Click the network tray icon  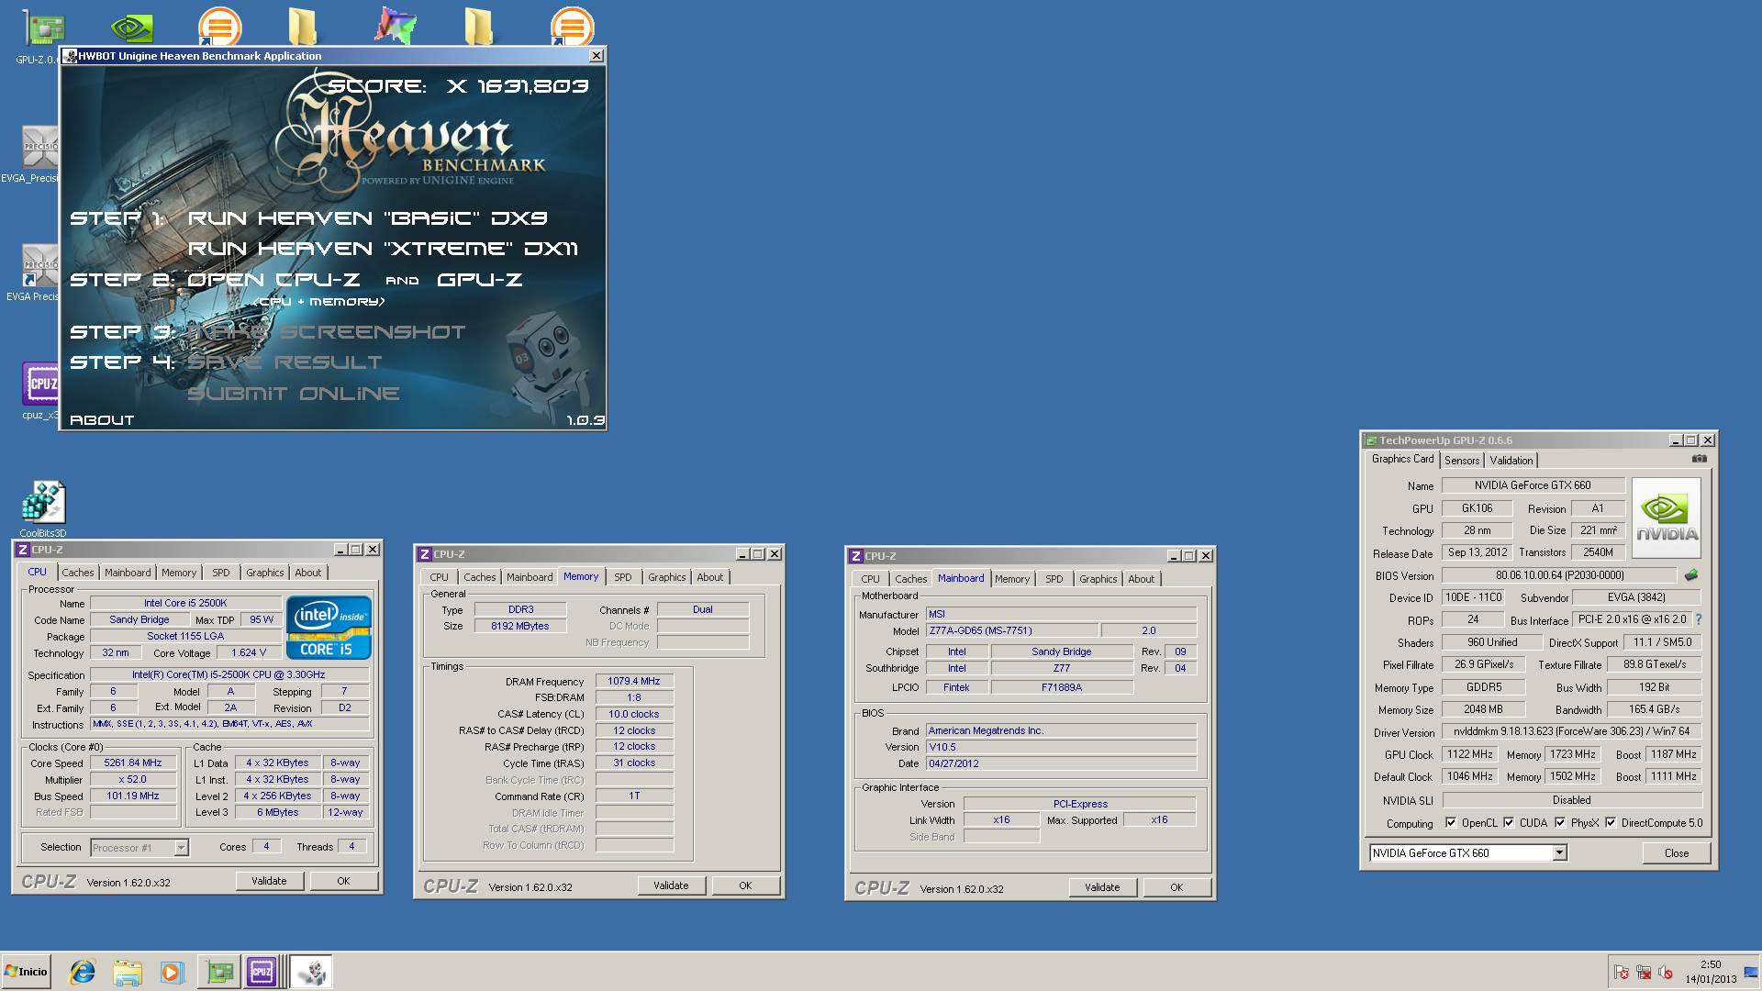(x=1644, y=973)
